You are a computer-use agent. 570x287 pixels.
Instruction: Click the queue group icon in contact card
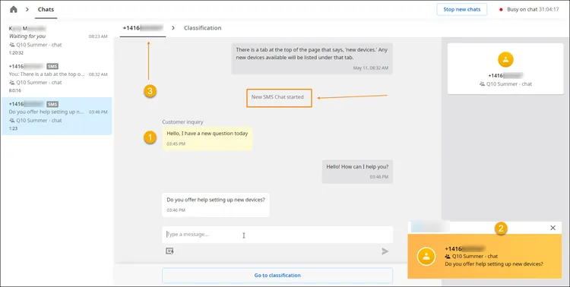pos(482,84)
